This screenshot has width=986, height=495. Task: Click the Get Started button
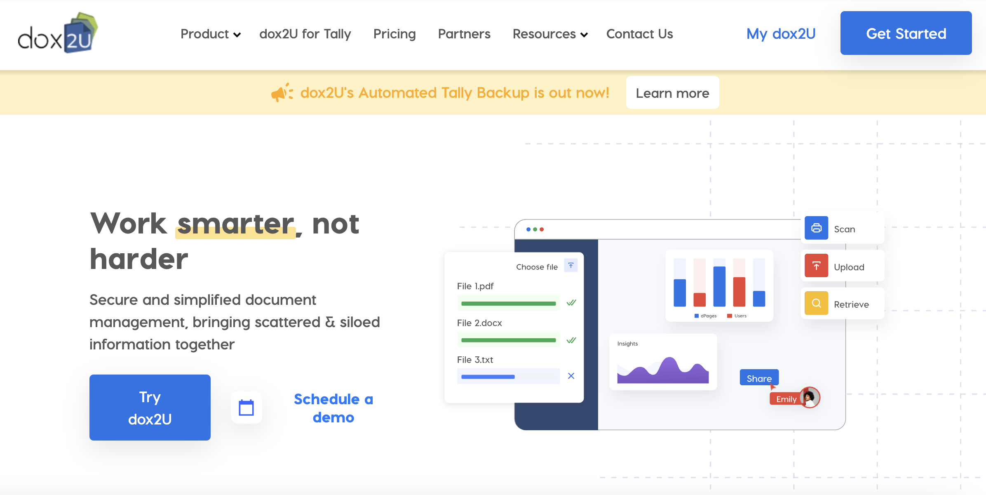906,33
